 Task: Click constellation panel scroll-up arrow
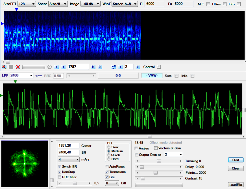point(52,142)
